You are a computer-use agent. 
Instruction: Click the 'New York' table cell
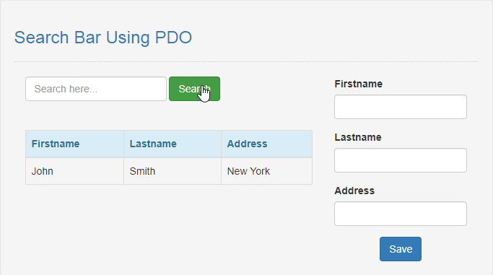(x=266, y=171)
